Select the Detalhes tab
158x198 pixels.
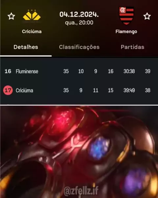tap(26, 47)
